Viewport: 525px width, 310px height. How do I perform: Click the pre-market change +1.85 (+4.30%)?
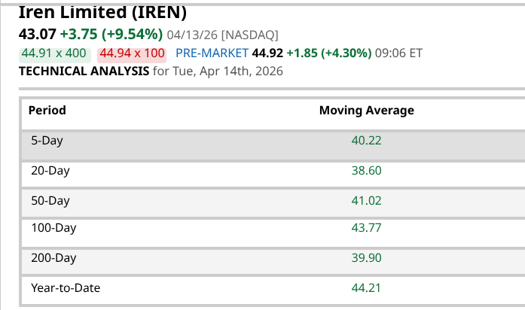[x=329, y=53]
